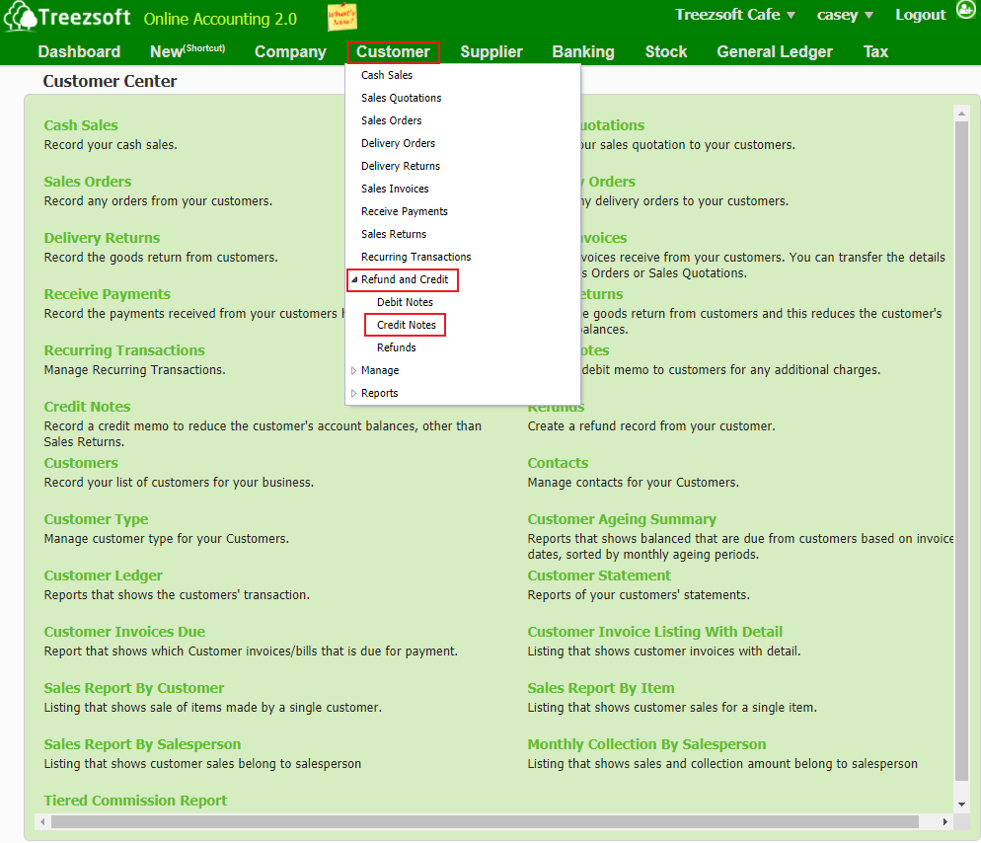Click the horizontal scrollbar right arrow
The image size is (981, 843).
coord(946,821)
